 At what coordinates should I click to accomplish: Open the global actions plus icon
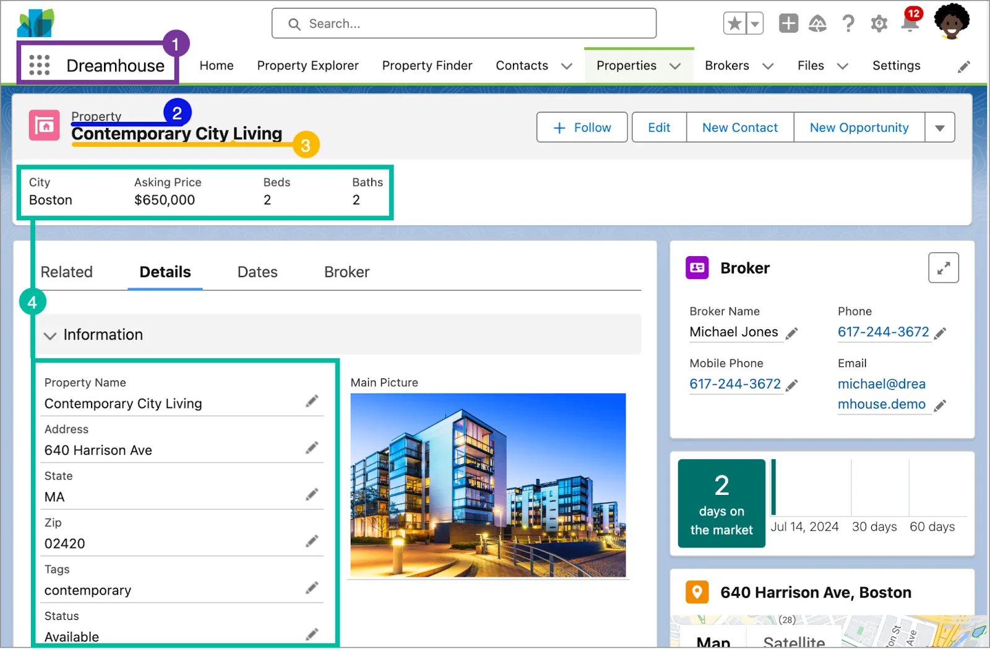[788, 24]
